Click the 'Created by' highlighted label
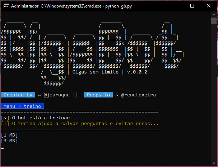218x167 pixels. pyautogui.click(x=18, y=95)
